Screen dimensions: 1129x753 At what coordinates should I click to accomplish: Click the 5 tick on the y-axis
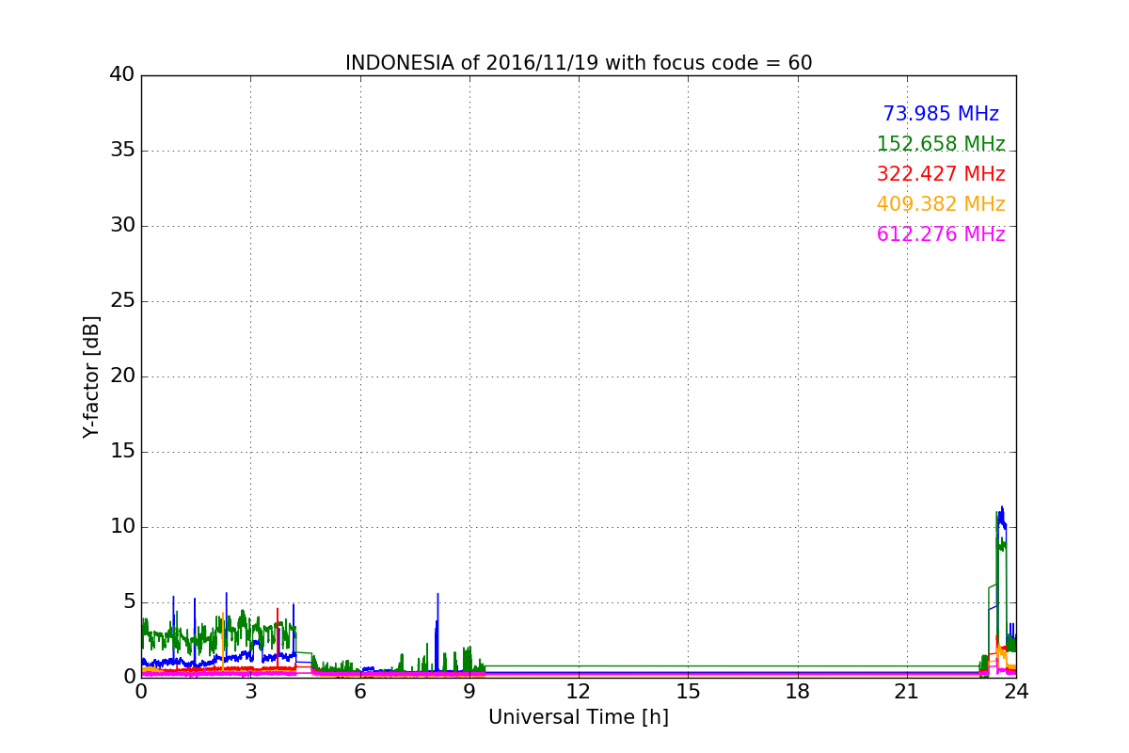(x=128, y=602)
